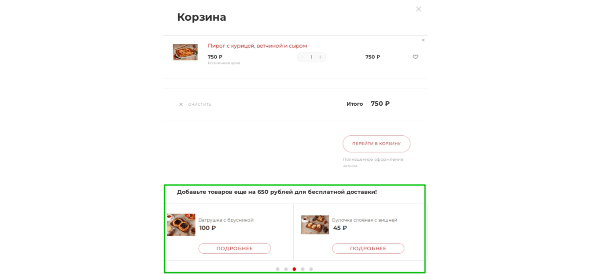This screenshot has width=590, height=274.
Task: Open the Ватрушка с брусникой product title
Action: (226, 220)
